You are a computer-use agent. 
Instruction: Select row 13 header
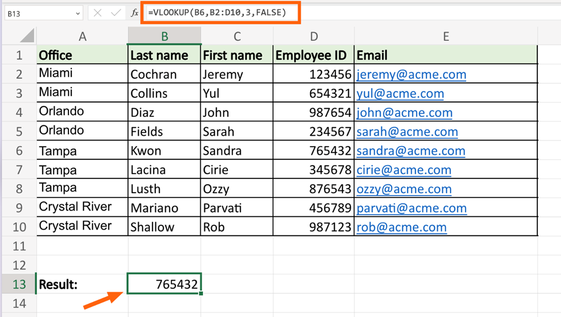pos(19,284)
